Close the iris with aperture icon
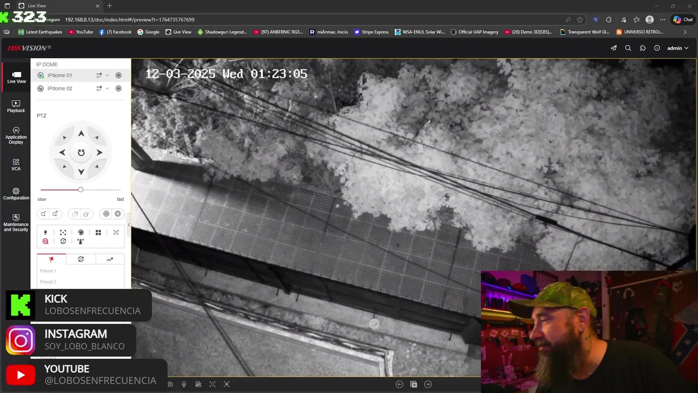 point(106,214)
